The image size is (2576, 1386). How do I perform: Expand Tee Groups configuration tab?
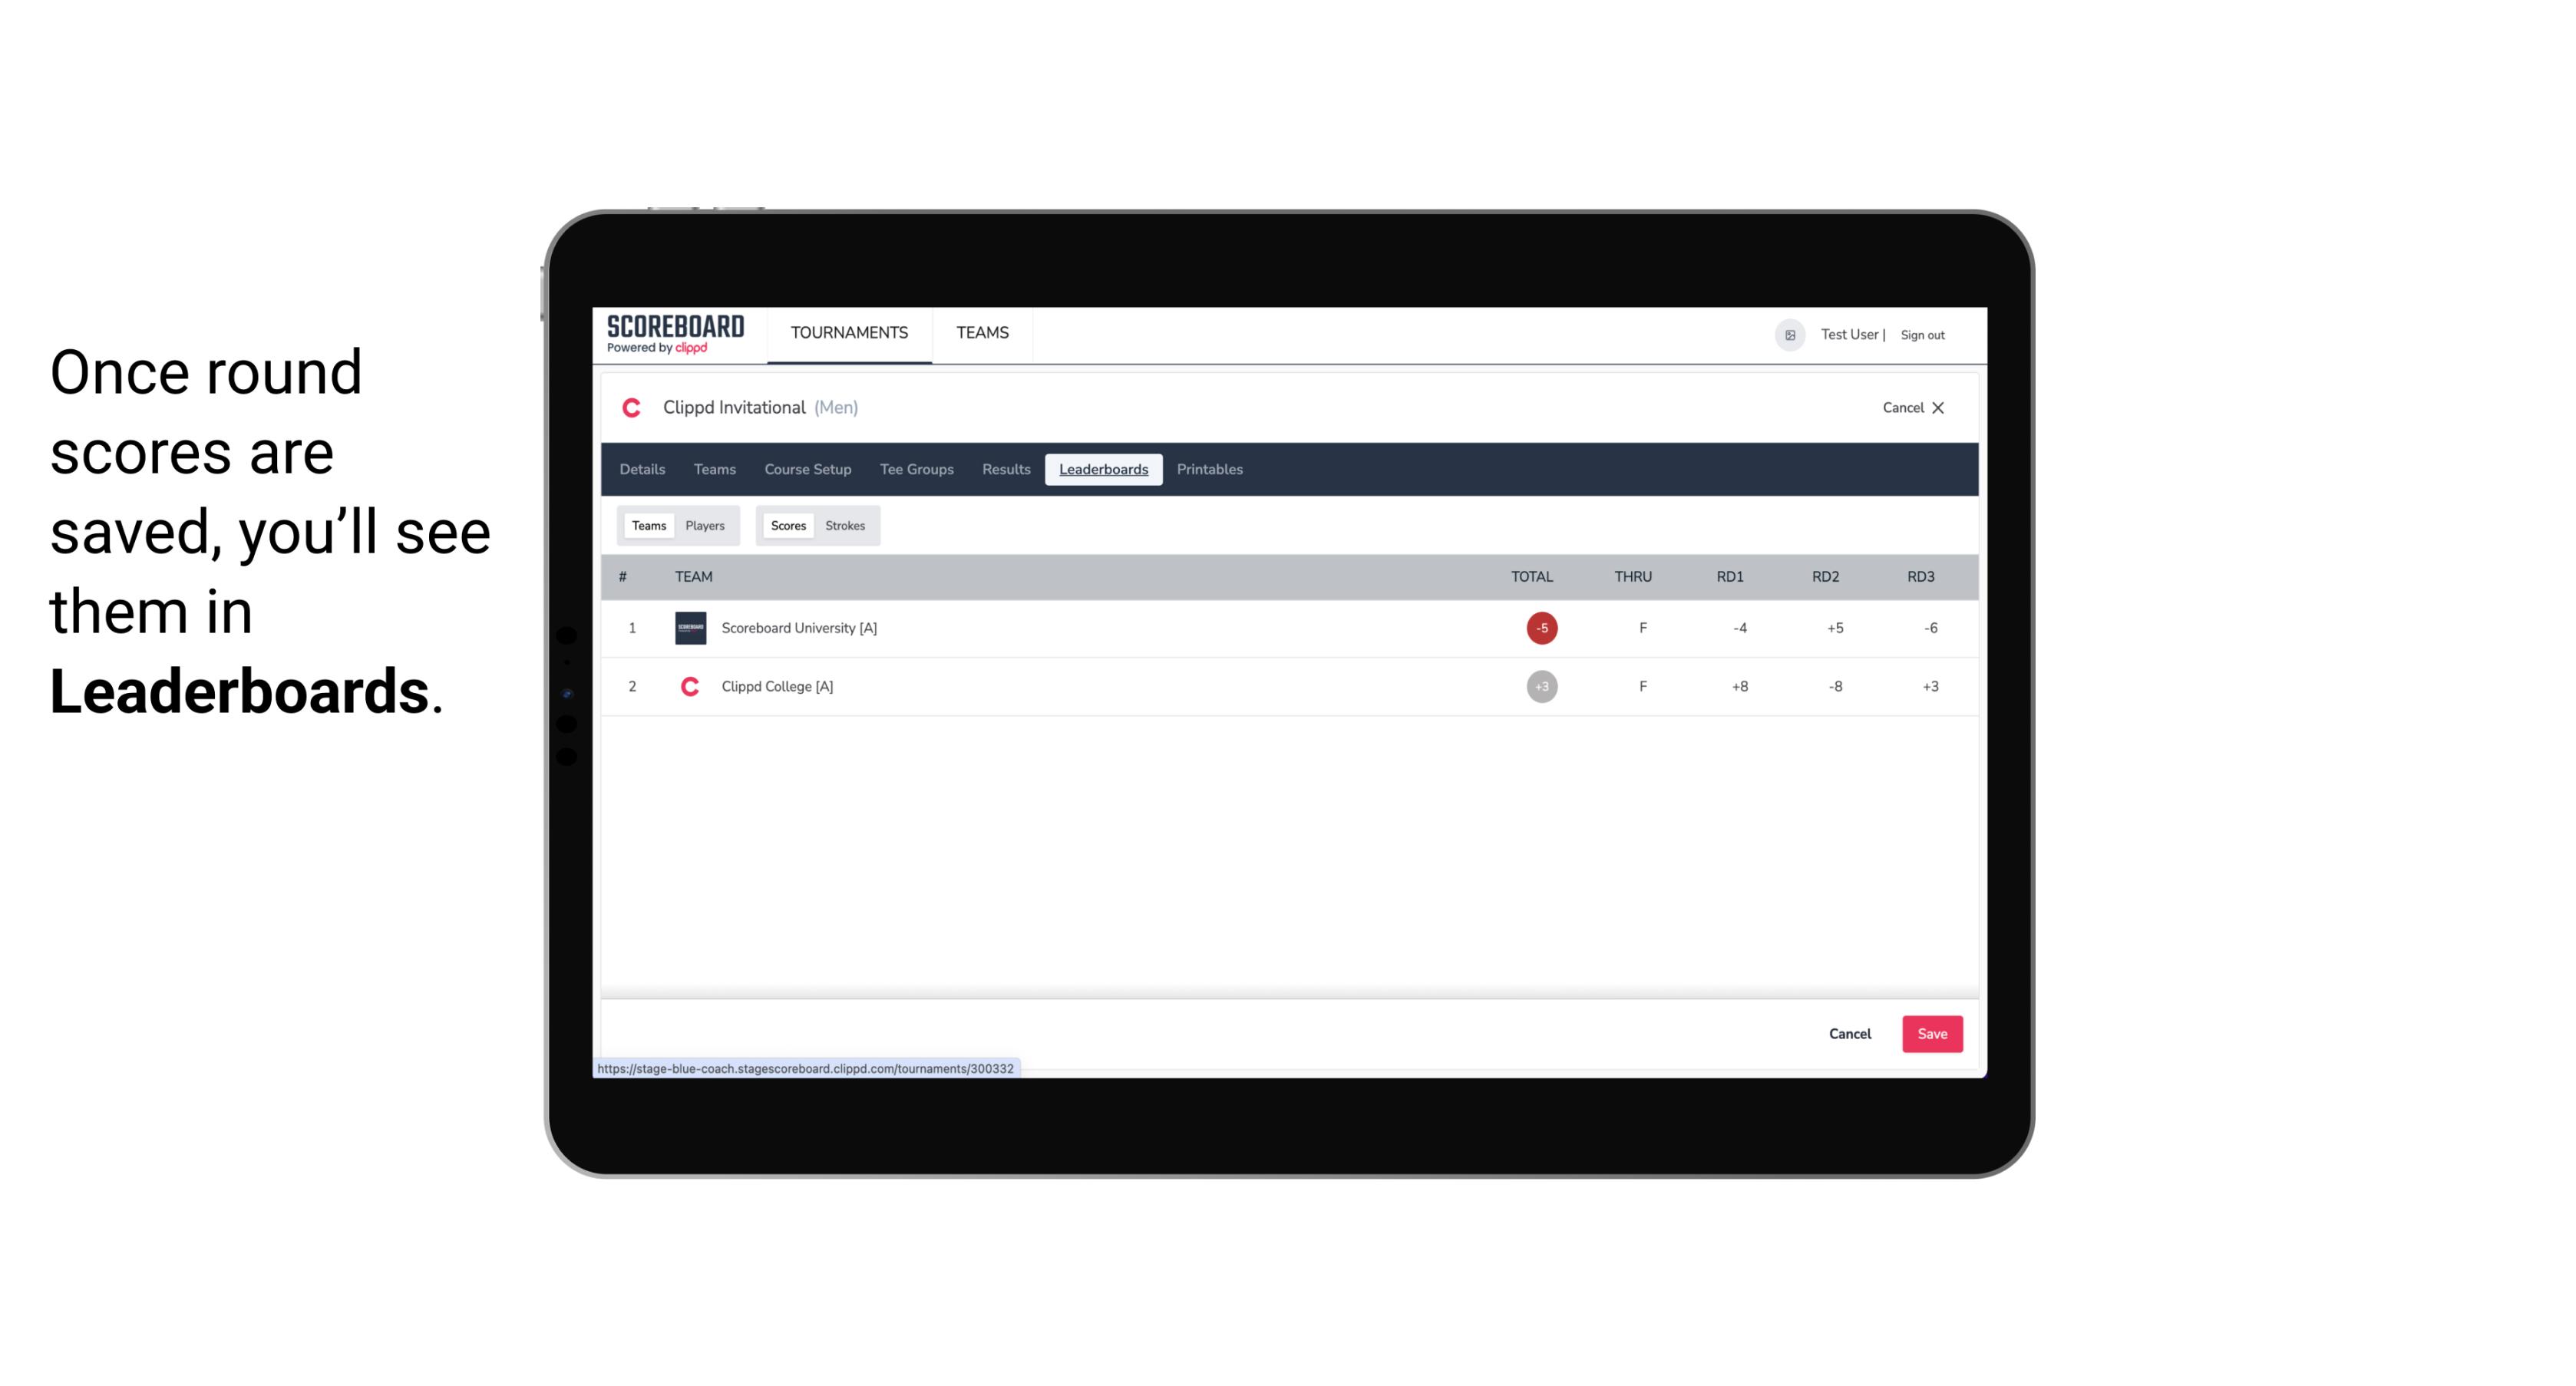(x=915, y=470)
